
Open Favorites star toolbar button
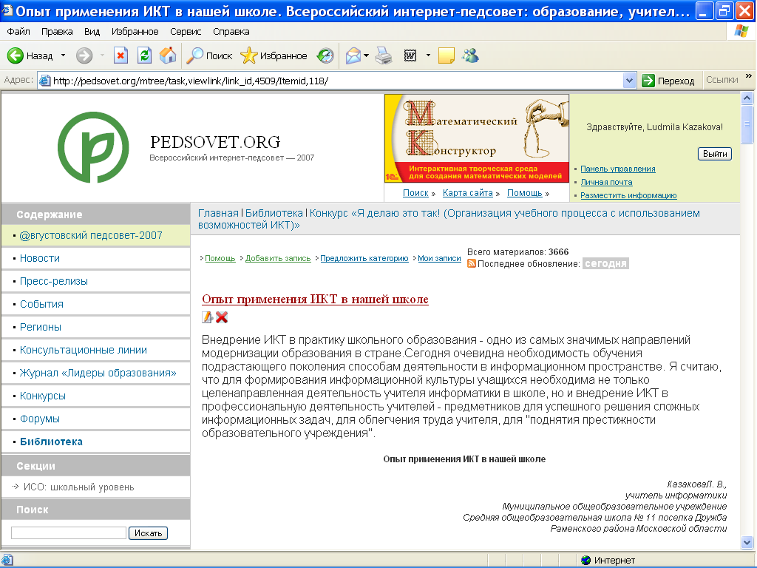tap(274, 56)
